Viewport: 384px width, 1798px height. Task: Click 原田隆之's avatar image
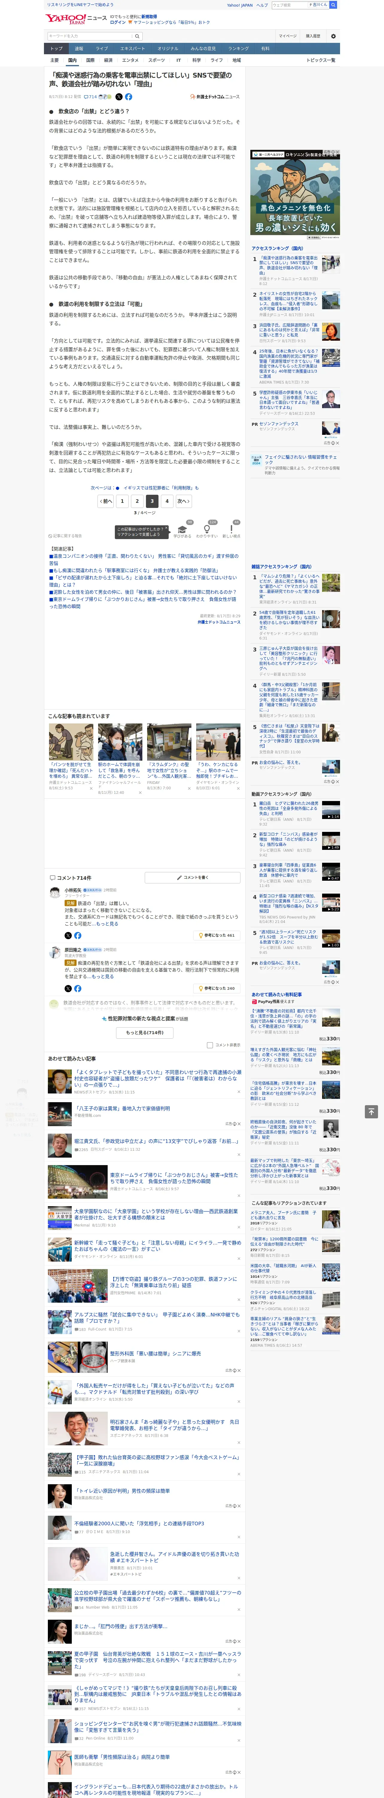54,952
